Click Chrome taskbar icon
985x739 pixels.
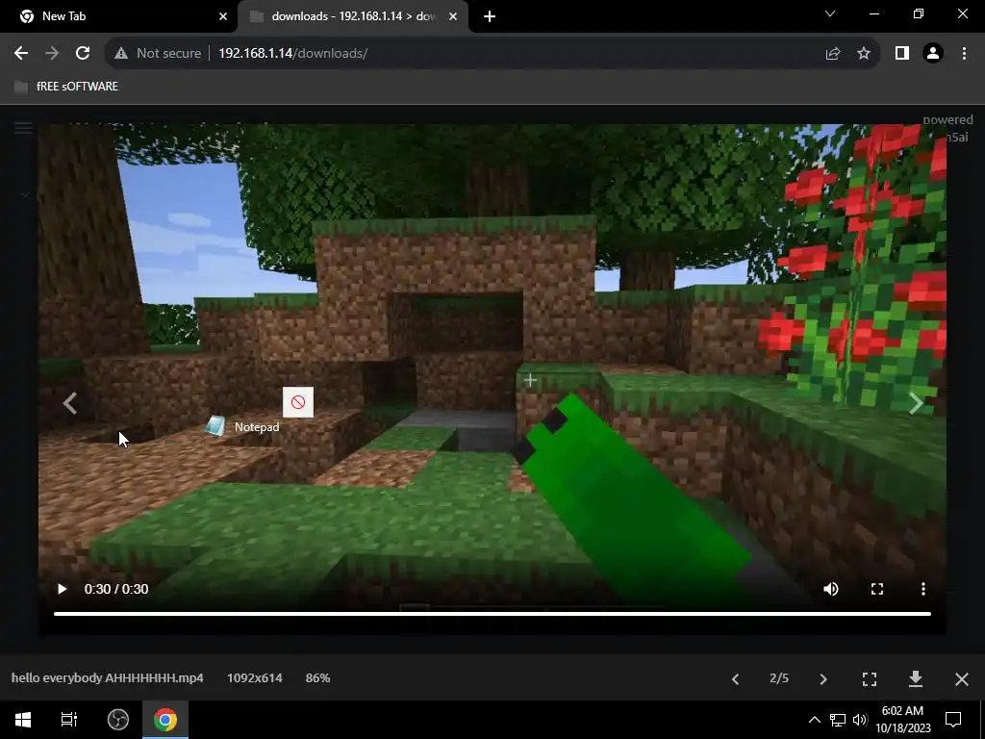click(x=165, y=720)
